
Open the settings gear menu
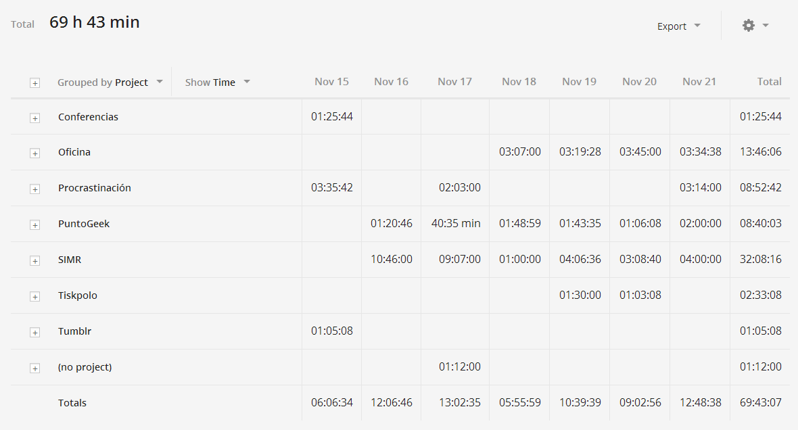(748, 26)
